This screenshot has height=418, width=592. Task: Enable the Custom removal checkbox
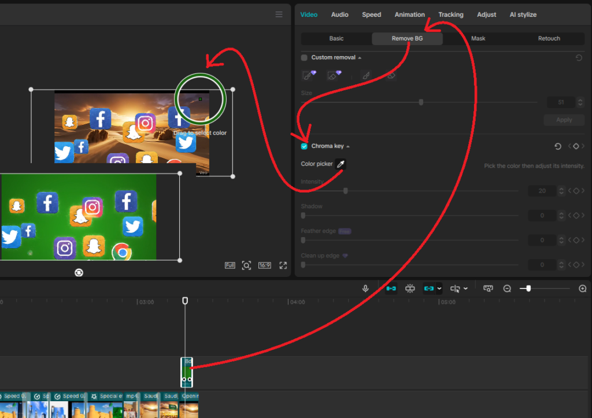pyautogui.click(x=305, y=58)
